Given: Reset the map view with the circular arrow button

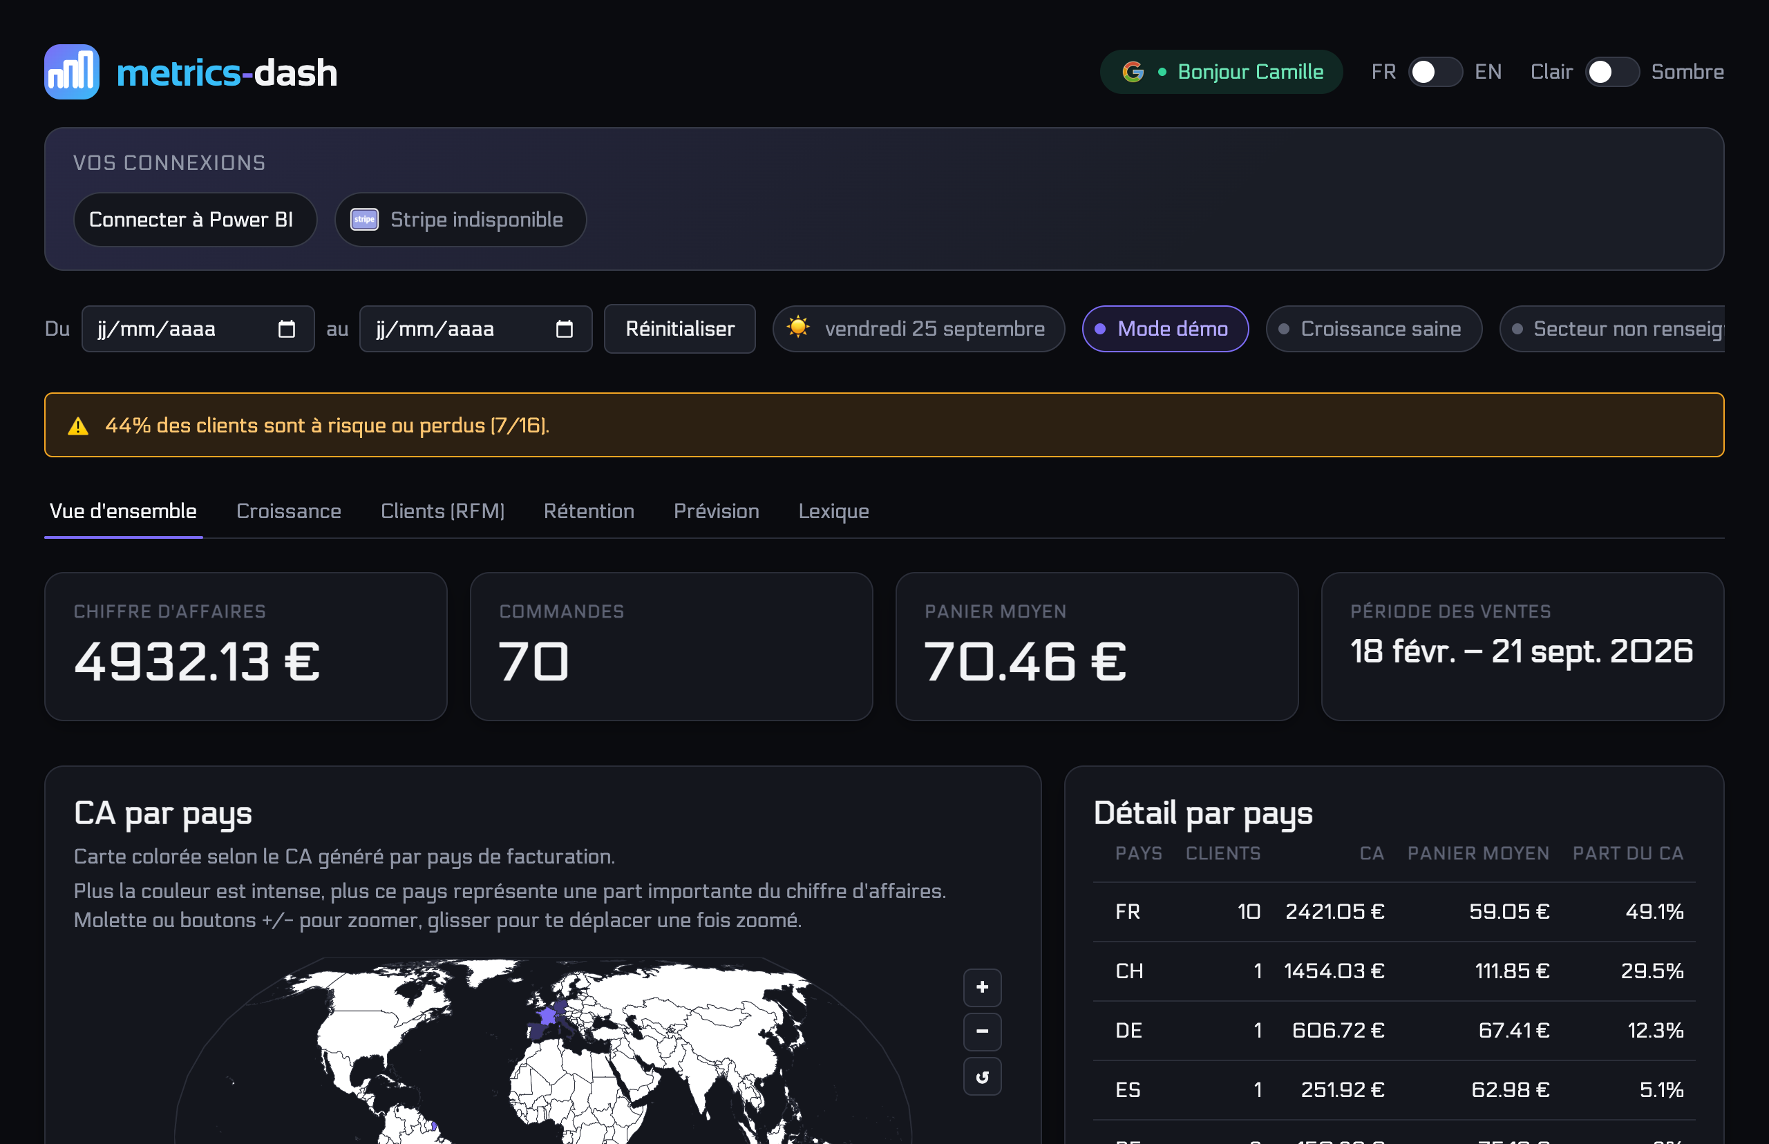Looking at the screenshot, I should (982, 1076).
